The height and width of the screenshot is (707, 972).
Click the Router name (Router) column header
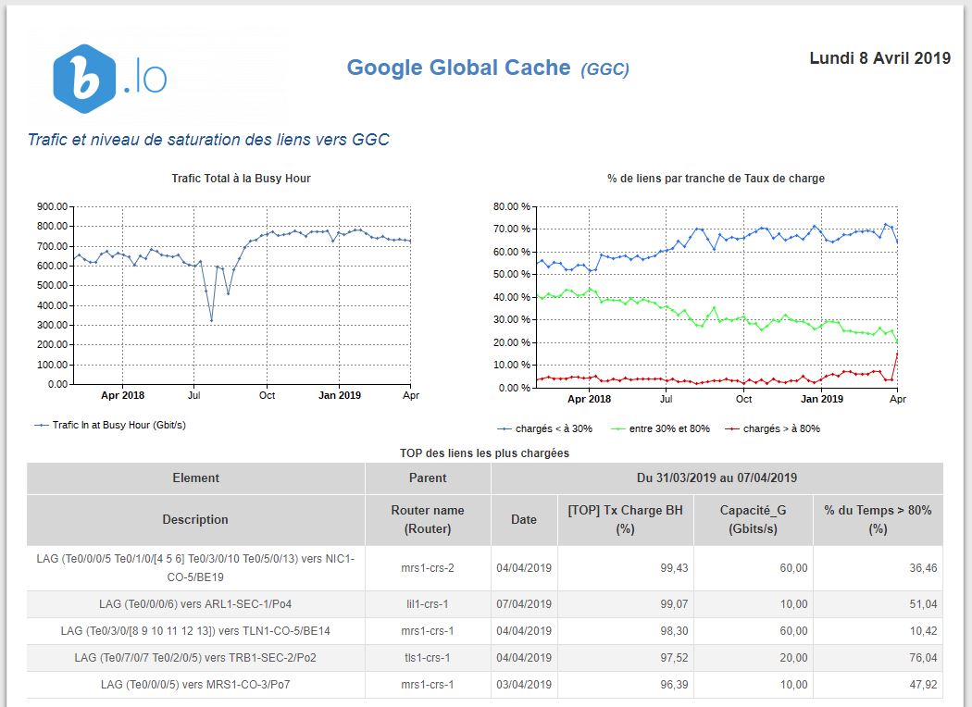click(428, 520)
